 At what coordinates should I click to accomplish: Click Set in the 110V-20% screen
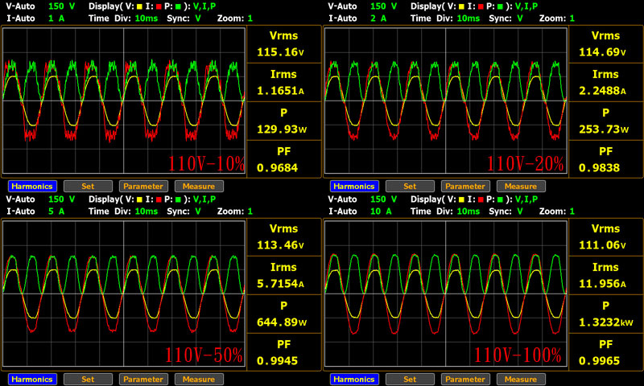[x=410, y=187]
